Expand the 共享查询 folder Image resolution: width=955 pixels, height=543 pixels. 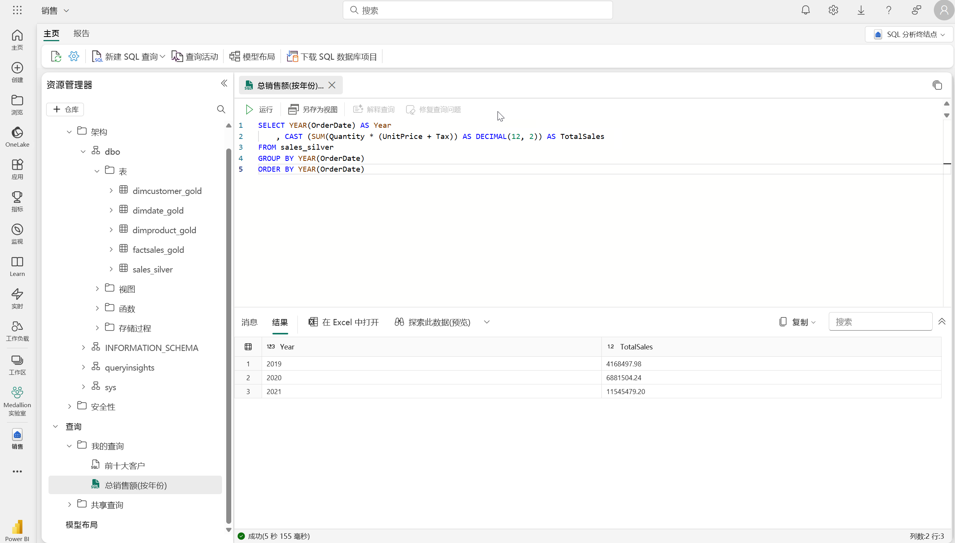pos(70,505)
